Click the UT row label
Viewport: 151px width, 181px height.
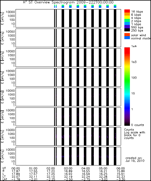click(x=4, y=168)
